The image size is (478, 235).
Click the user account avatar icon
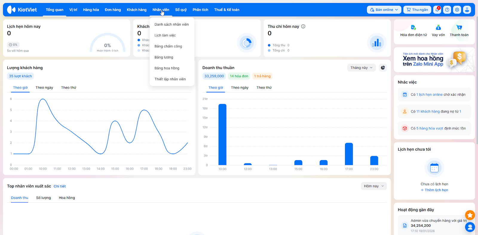click(467, 10)
